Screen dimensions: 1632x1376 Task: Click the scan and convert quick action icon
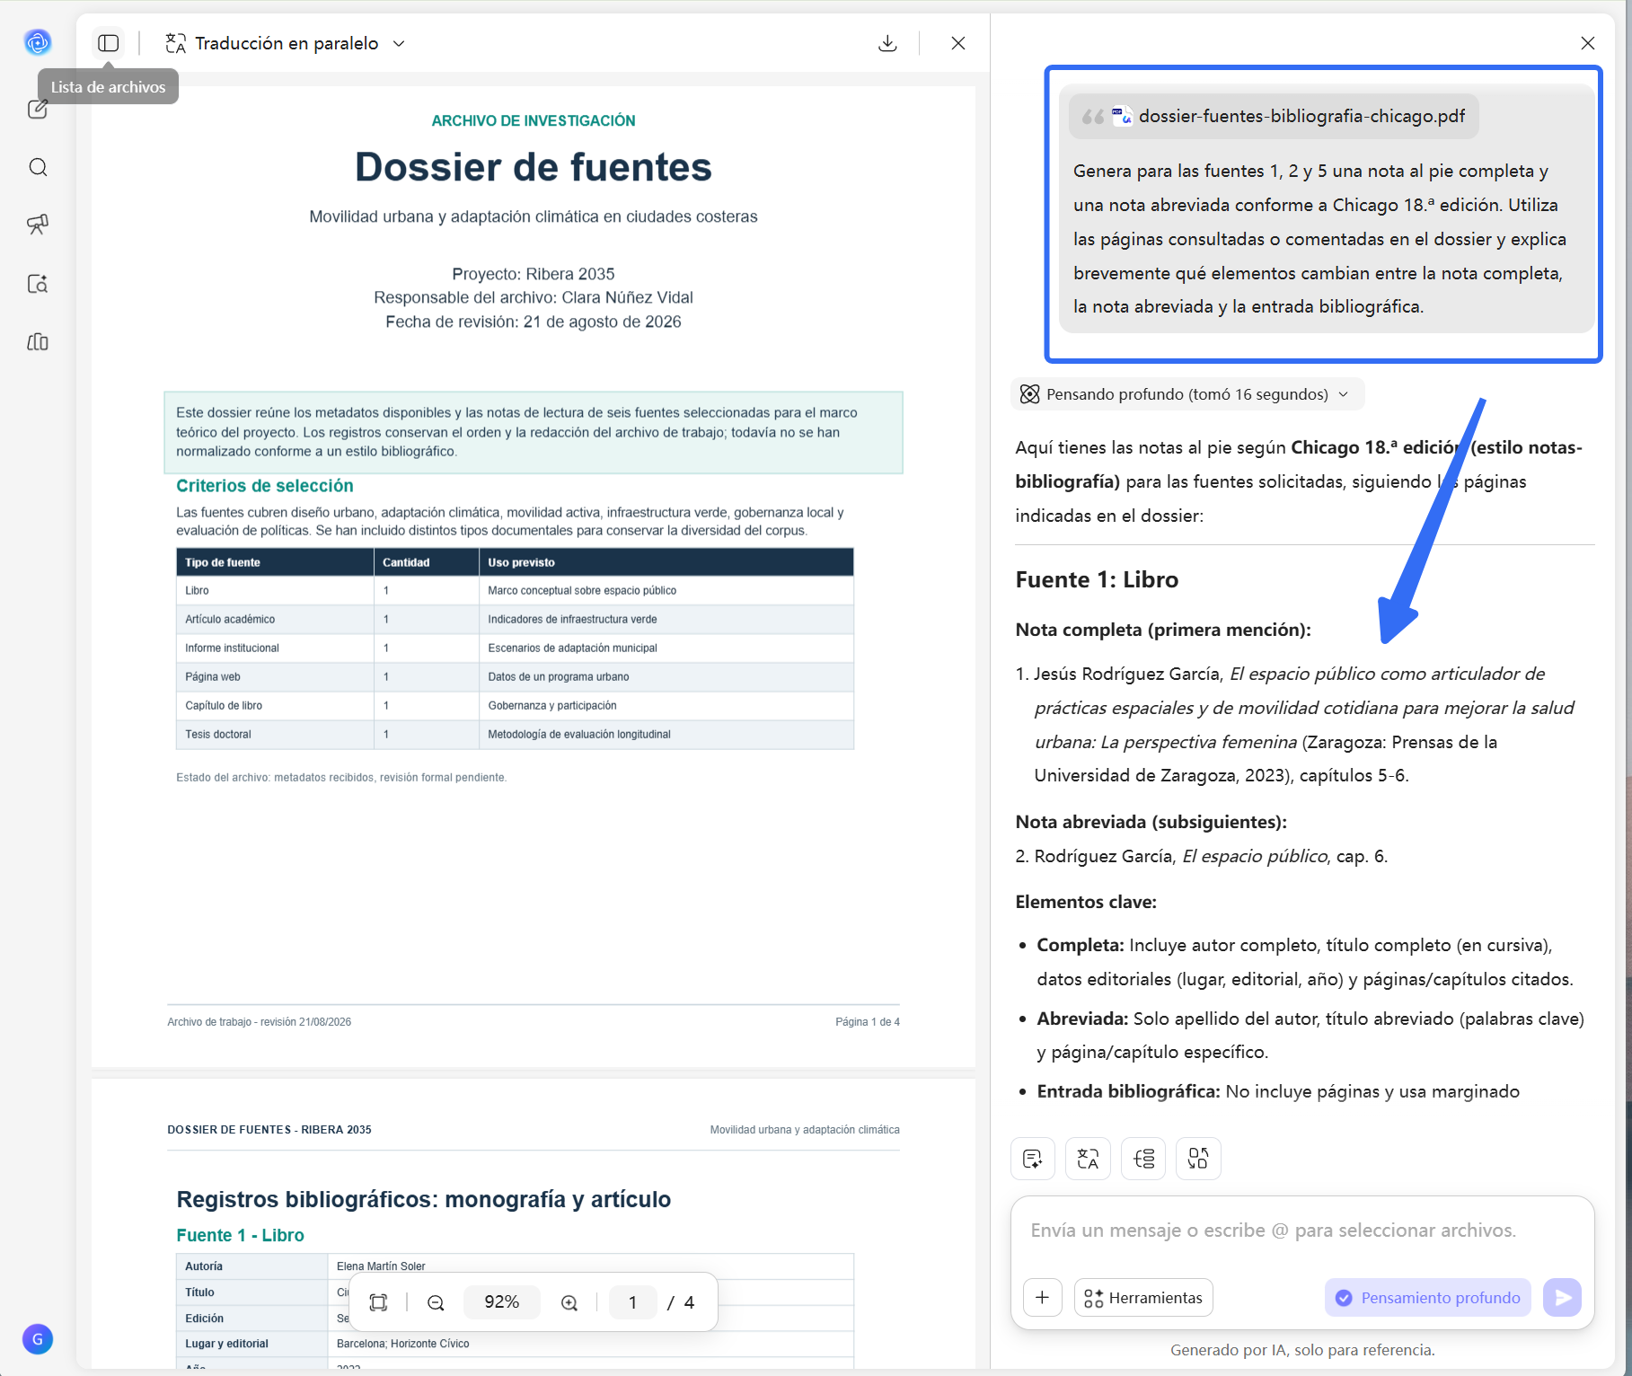[1198, 1159]
